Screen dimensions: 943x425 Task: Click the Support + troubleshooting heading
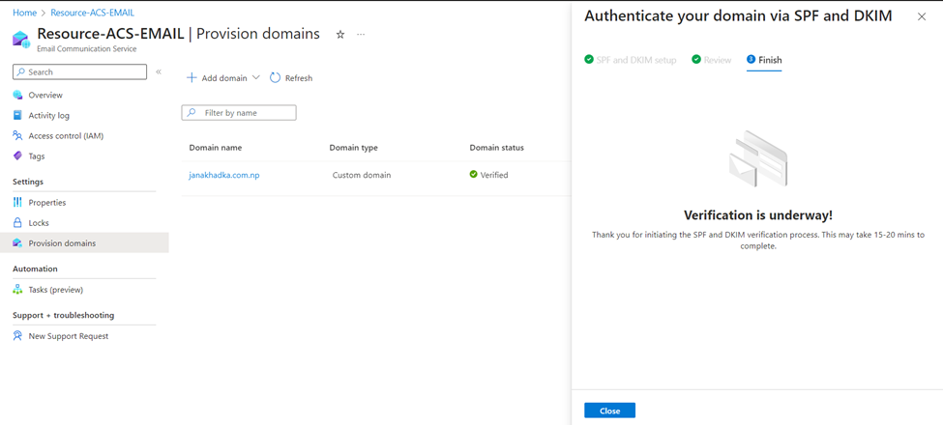click(x=63, y=315)
